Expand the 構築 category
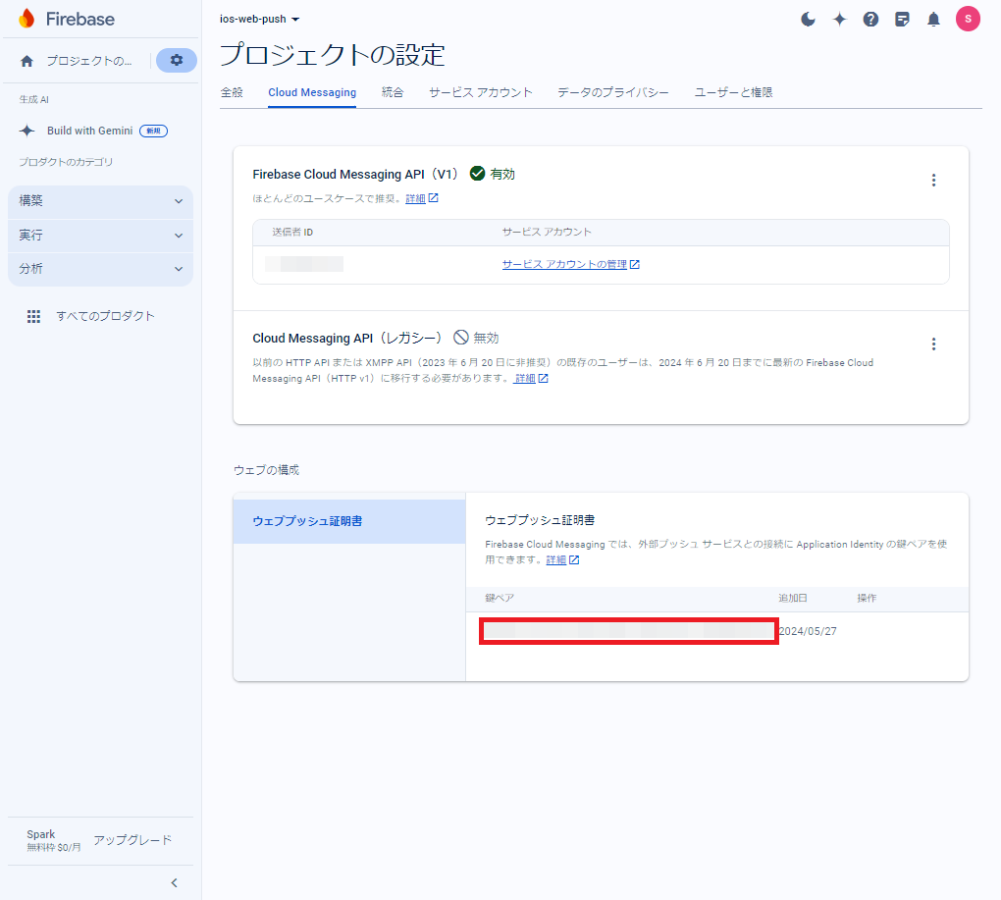The height and width of the screenshot is (900, 1001). (x=100, y=200)
